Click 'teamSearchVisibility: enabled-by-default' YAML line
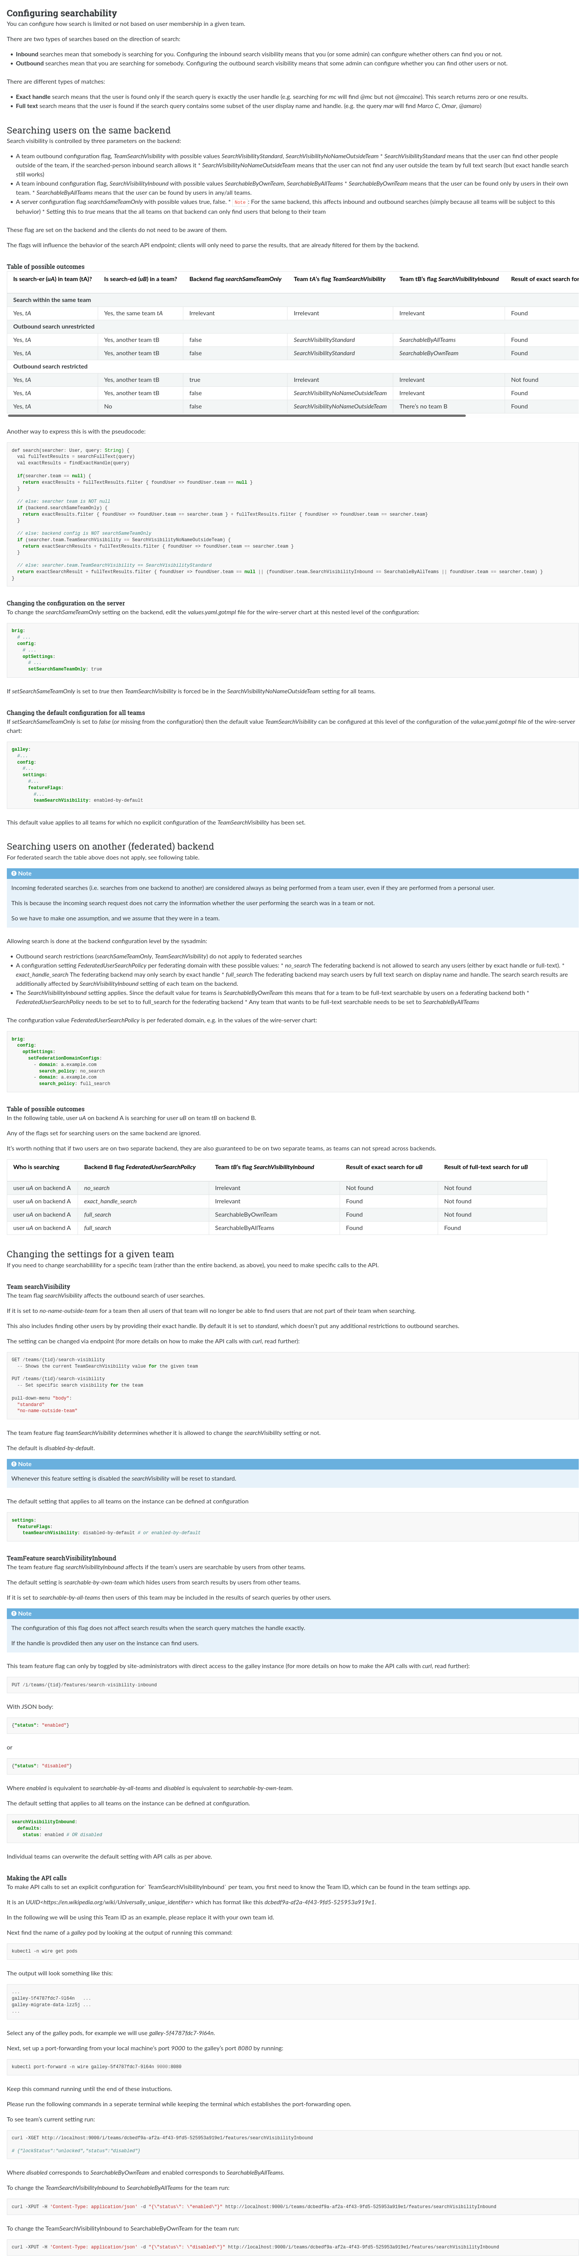586x2261 pixels. (88, 801)
